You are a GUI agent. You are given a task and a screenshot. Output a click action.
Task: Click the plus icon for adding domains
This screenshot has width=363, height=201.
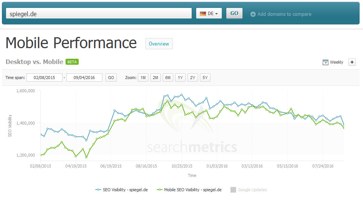pyautogui.click(x=253, y=14)
